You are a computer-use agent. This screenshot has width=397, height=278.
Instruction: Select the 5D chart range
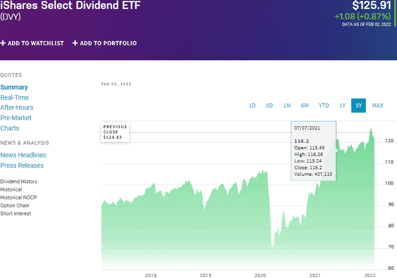pyautogui.click(x=269, y=106)
